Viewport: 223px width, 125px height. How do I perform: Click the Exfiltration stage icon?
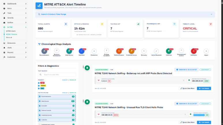click(x=194, y=51)
